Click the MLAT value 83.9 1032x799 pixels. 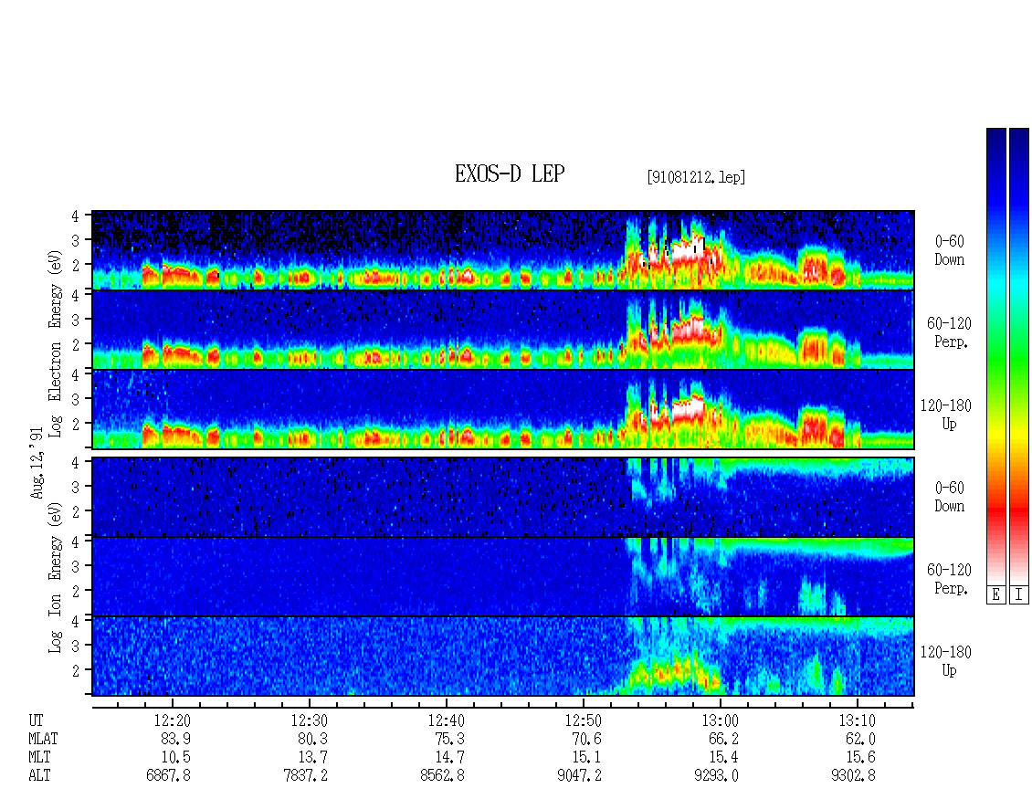pos(175,739)
